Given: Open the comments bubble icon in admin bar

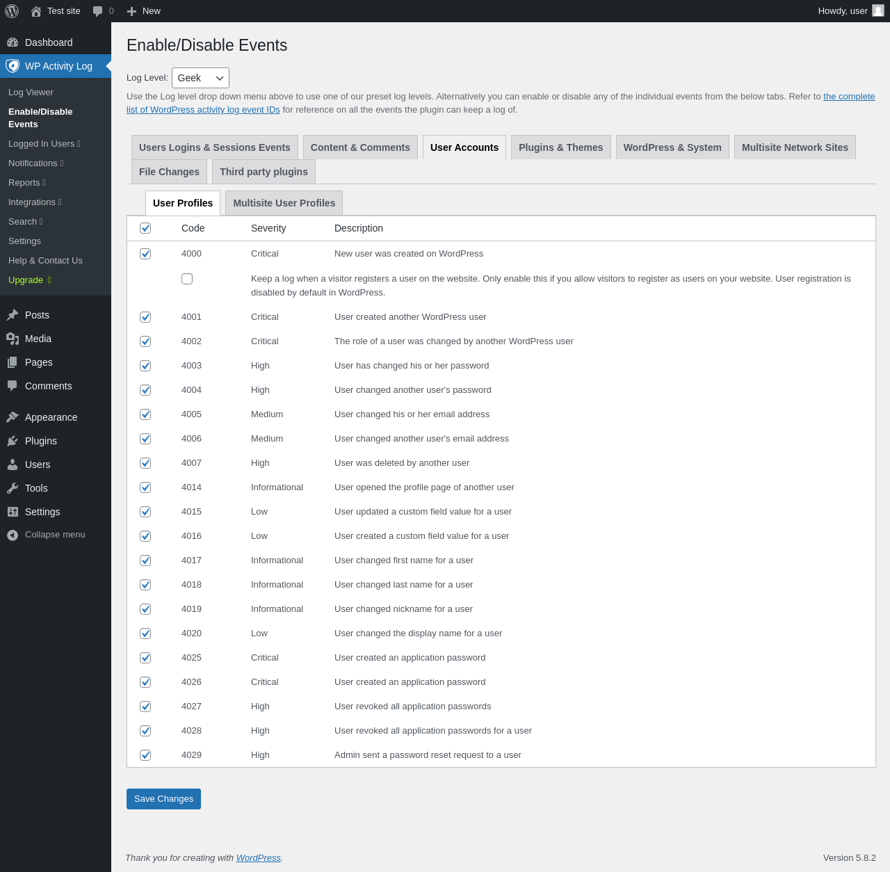Looking at the screenshot, I should [98, 11].
